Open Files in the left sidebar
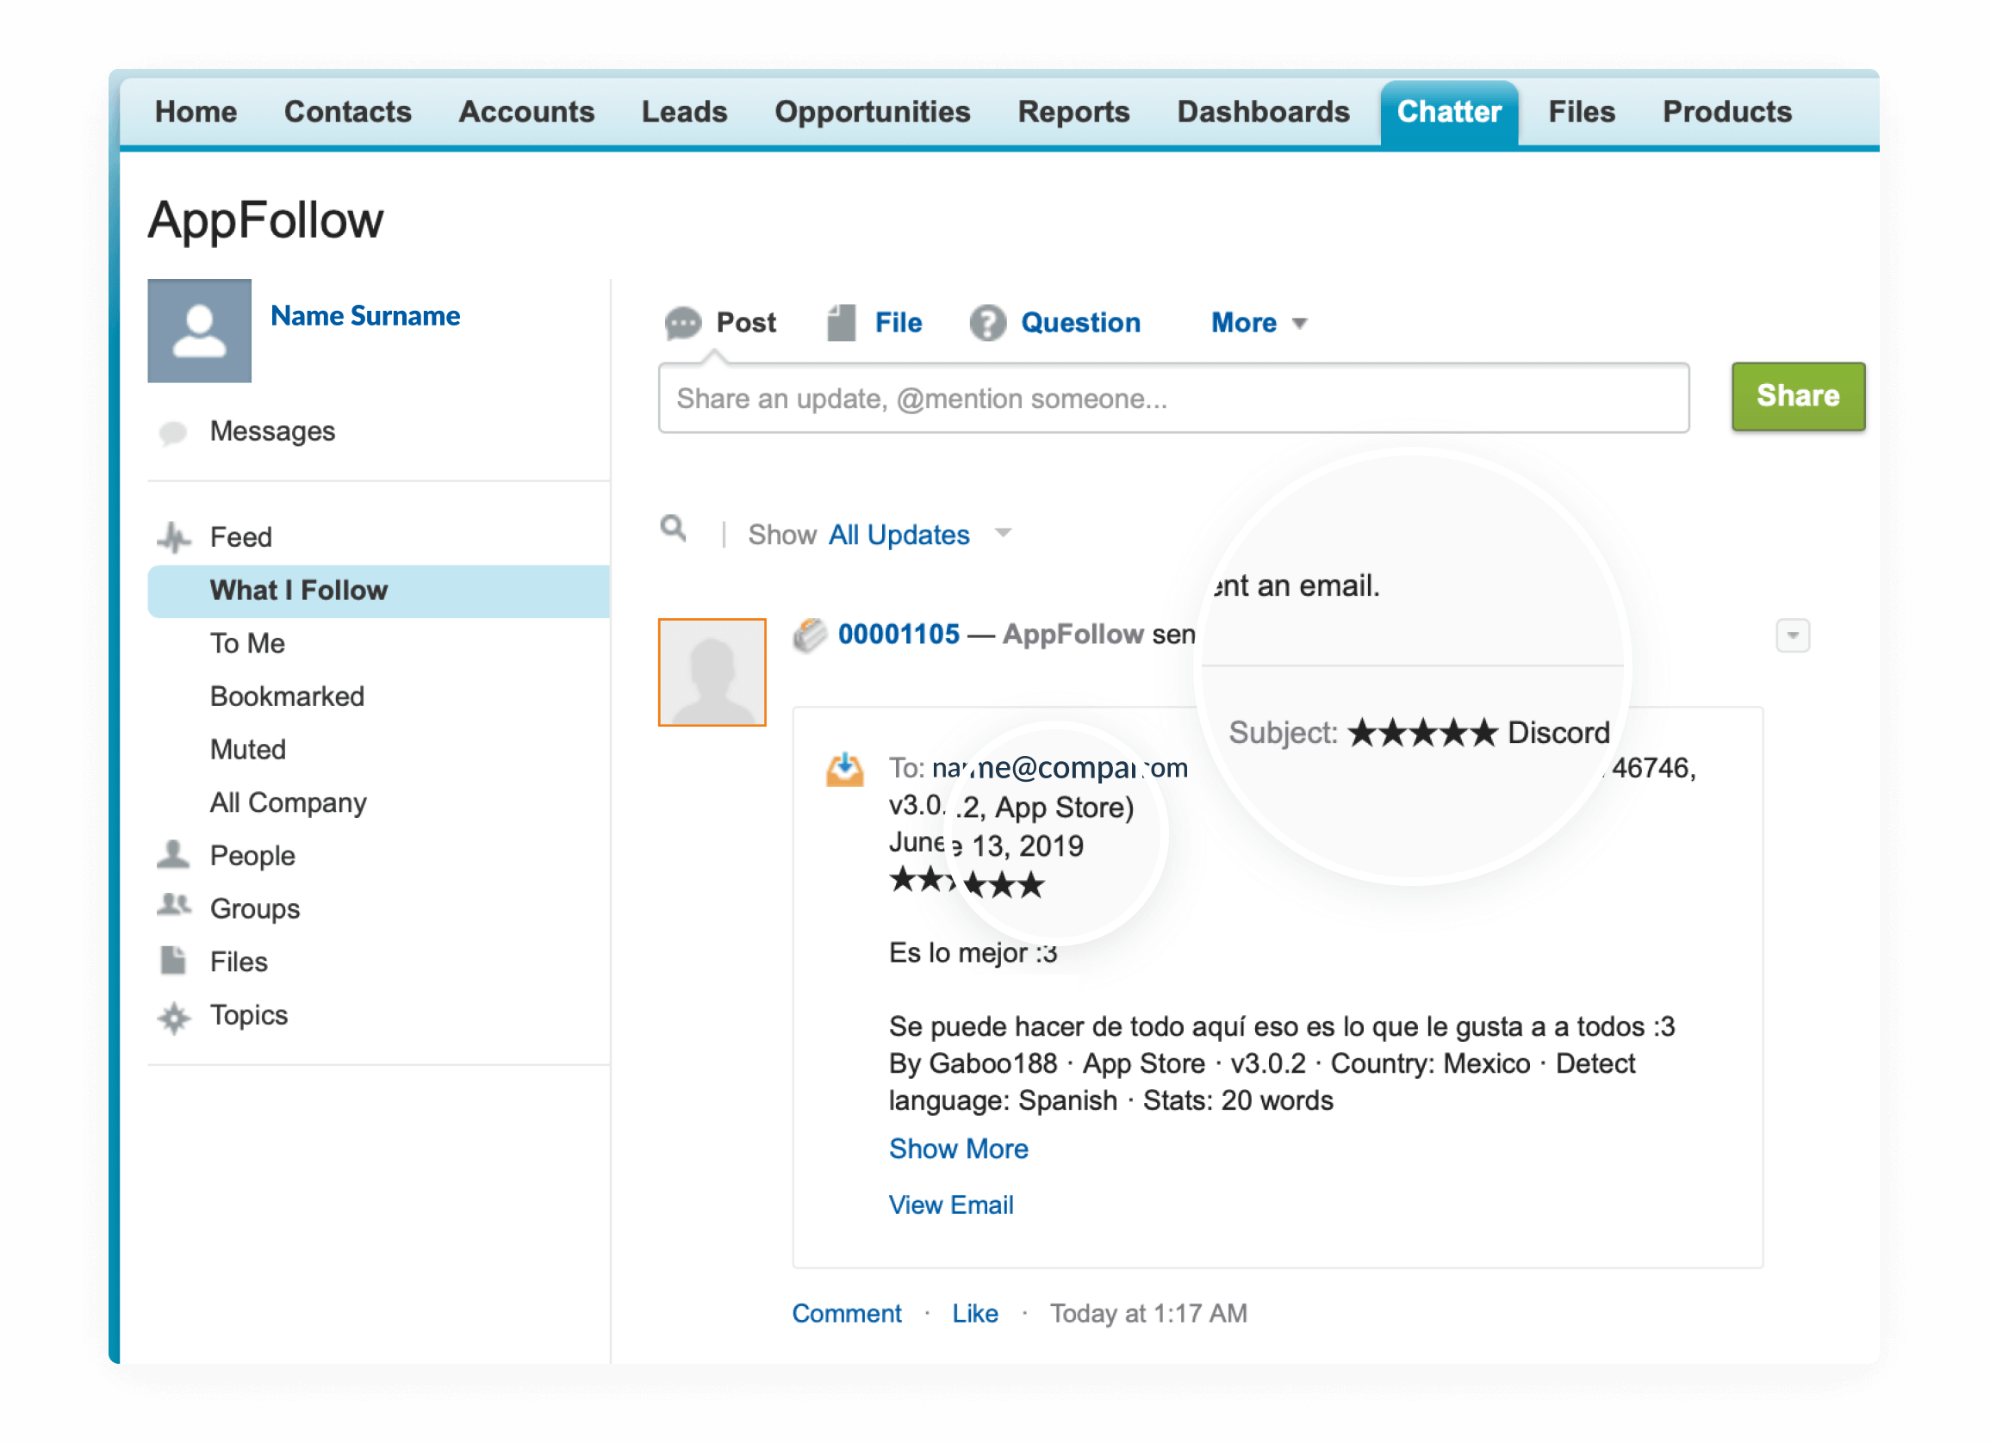 click(x=239, y=963)
